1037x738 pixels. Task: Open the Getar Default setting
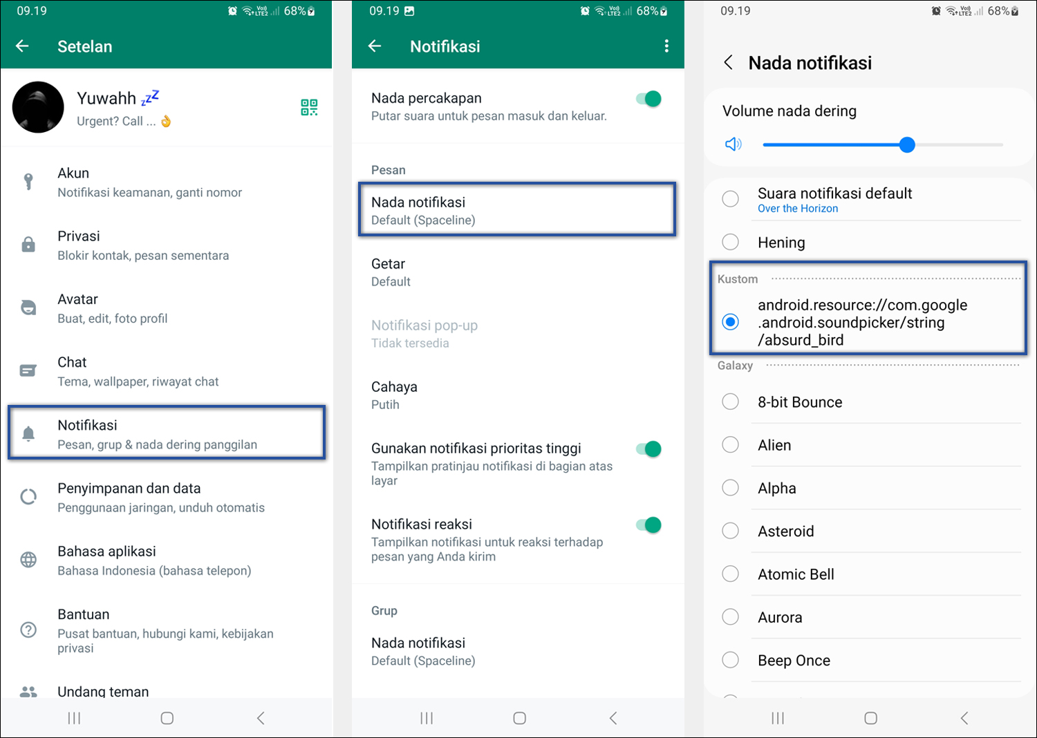pos(517,272)
